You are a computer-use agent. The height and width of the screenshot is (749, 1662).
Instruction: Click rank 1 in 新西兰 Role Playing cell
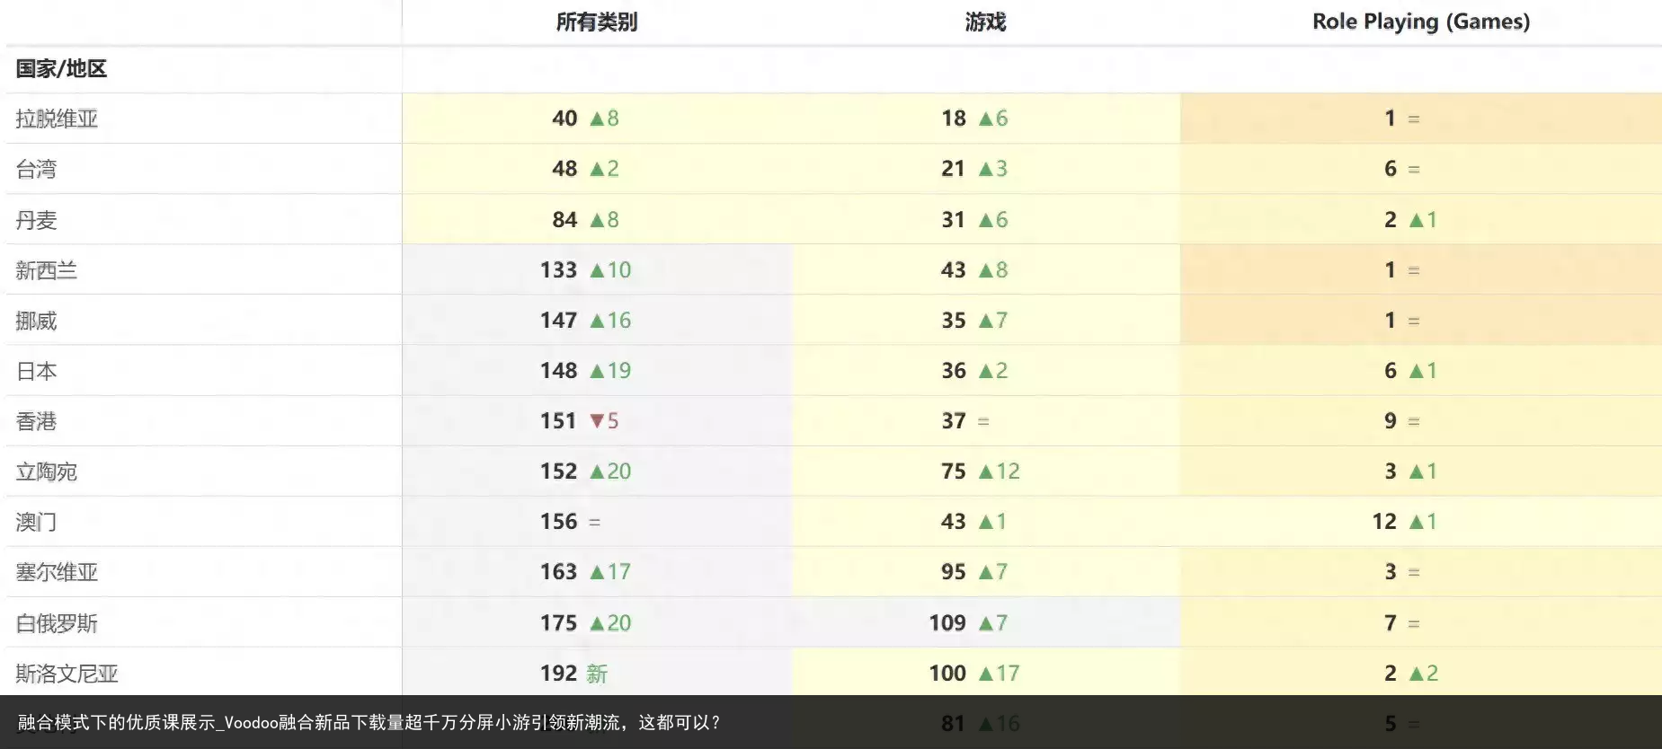click(1391, 270)
